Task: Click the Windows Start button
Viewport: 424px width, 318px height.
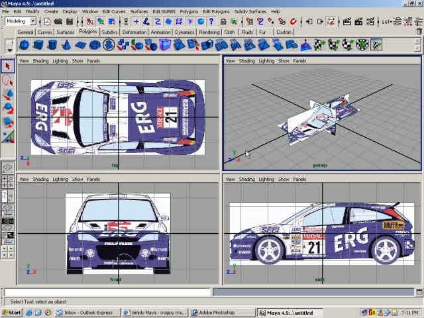Action: (11, 312)
